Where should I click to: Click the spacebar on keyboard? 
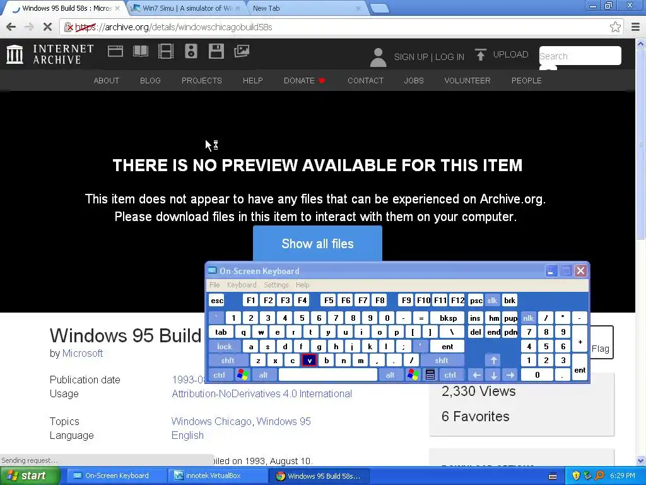(x=327, y=375)
